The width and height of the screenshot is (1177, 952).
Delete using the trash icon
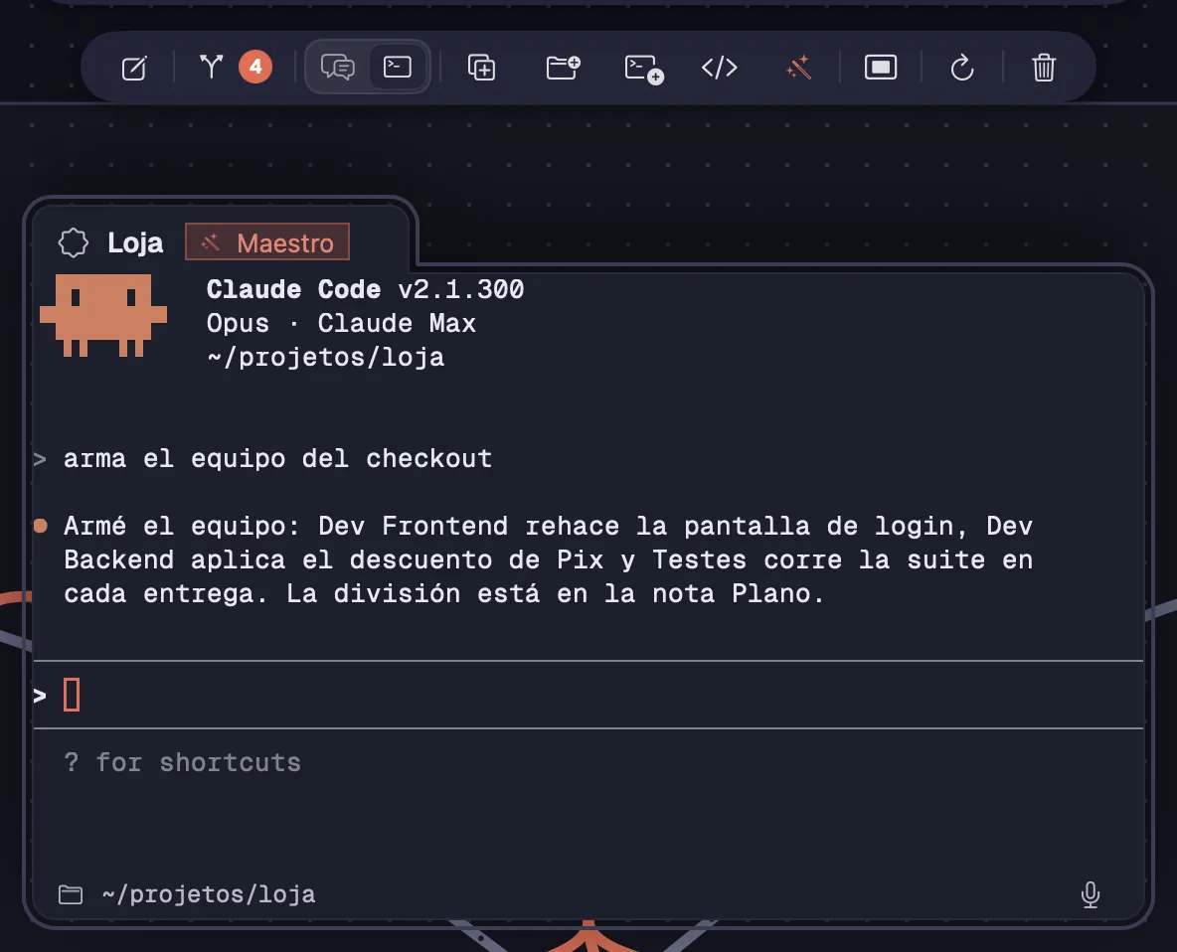[1044, 68]
